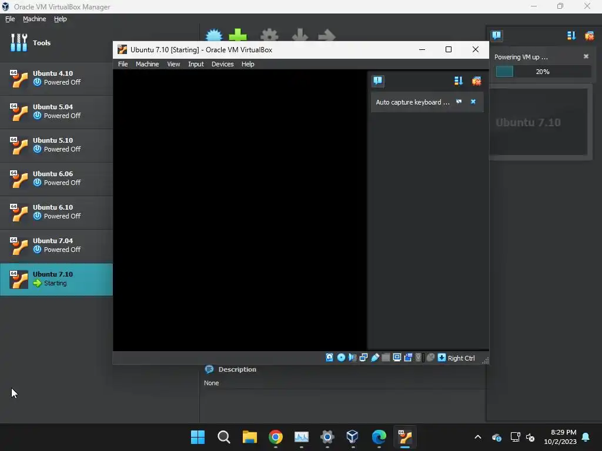Open the Windows Start menu
The height and width of the screenshot is (451, 602).
coord(198,437)
